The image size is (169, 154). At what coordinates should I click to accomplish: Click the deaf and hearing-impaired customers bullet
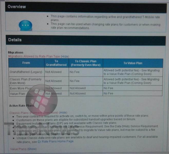pyautogui.click(x=87, y=139)
